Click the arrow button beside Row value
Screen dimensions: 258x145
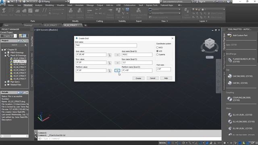117,63
